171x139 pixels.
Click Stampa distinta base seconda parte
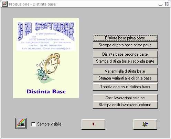[125, 61]
